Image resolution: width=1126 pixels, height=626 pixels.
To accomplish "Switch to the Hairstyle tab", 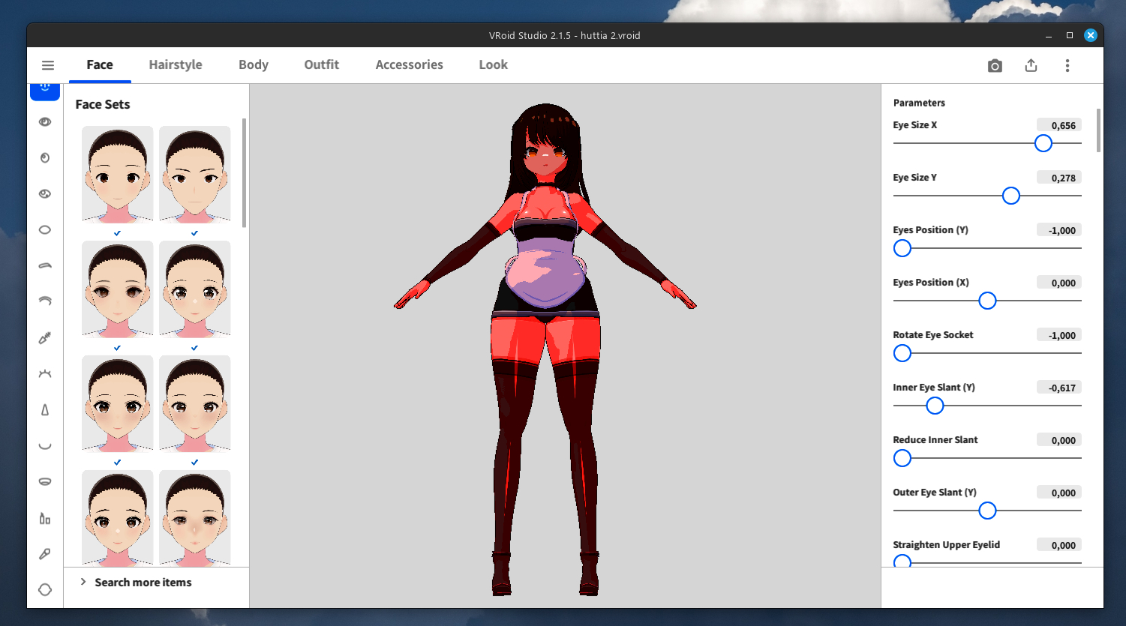I will click(x=176, y=65).
